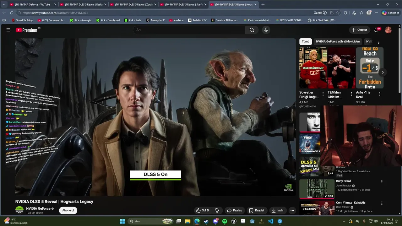Open a new browser tab
The height and width of the screenshot is (226, 402).
click(263, 4)
